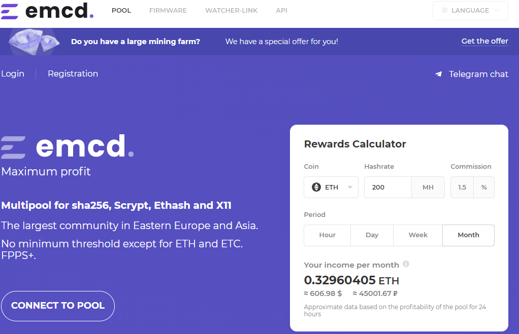Viewport: 519px width, 334px height.
Task: Open the FIRMWARE menu item
Action: coord(168,10)
